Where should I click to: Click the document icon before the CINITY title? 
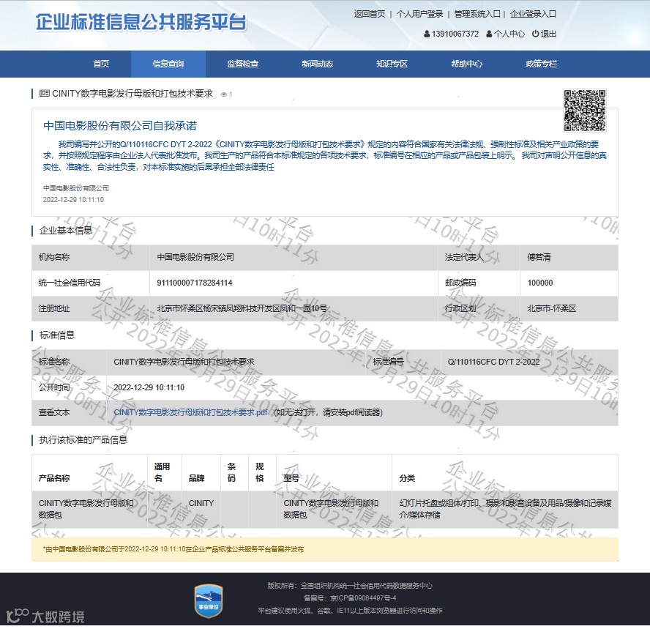(45, 93)
